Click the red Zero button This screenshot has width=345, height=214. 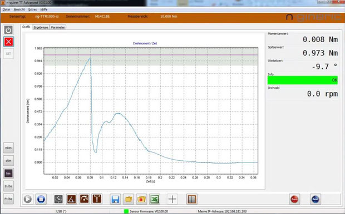(x=294, y=199)
